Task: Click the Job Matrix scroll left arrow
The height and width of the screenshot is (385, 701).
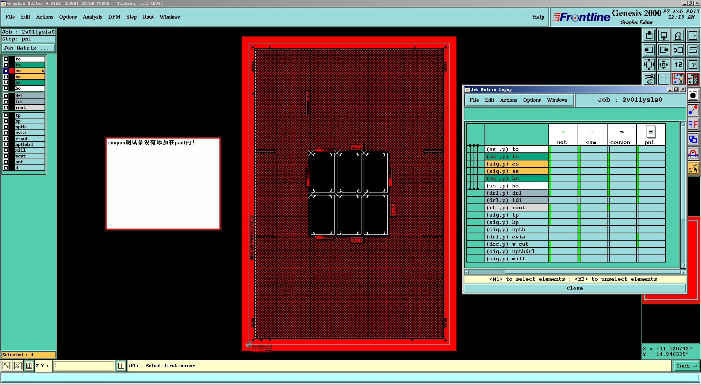Action: (467, 272)
